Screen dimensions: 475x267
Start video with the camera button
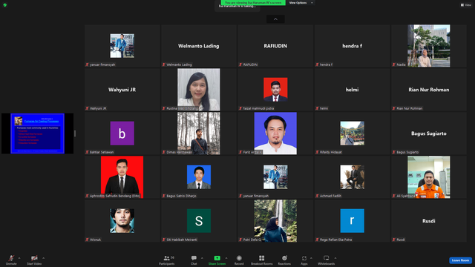tap(34, 260)
